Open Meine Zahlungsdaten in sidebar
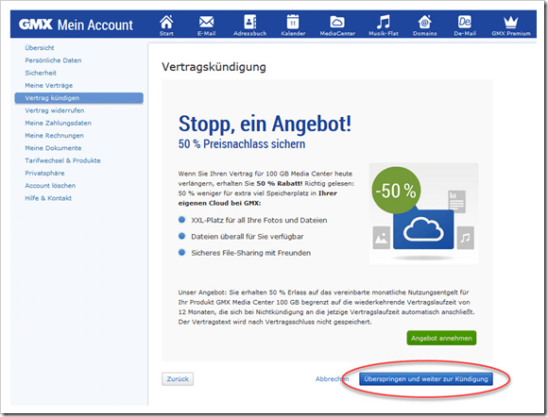The height and width of the screenshot is (417, 548). [x=58, y=124]
